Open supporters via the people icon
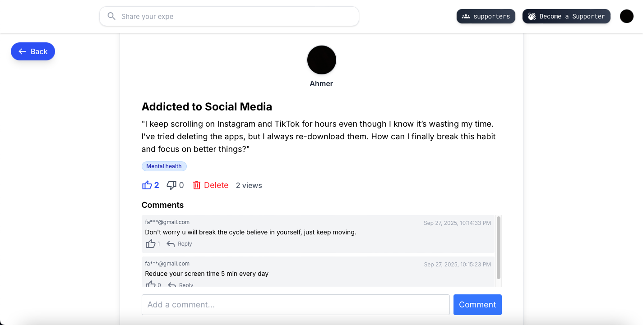This screenshot has height=325, width=643. pos(466,16)
